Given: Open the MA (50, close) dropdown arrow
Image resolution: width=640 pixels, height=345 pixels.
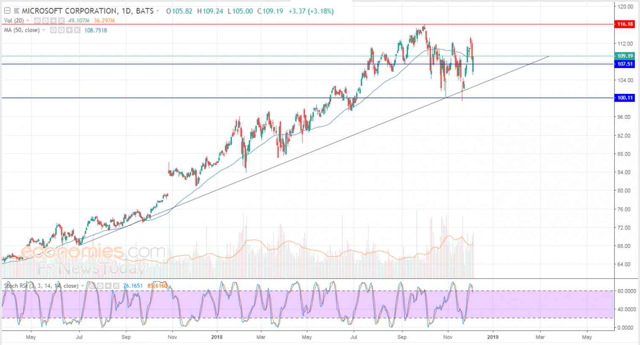Looking at the screenshot, I should (x=44, y=30).
